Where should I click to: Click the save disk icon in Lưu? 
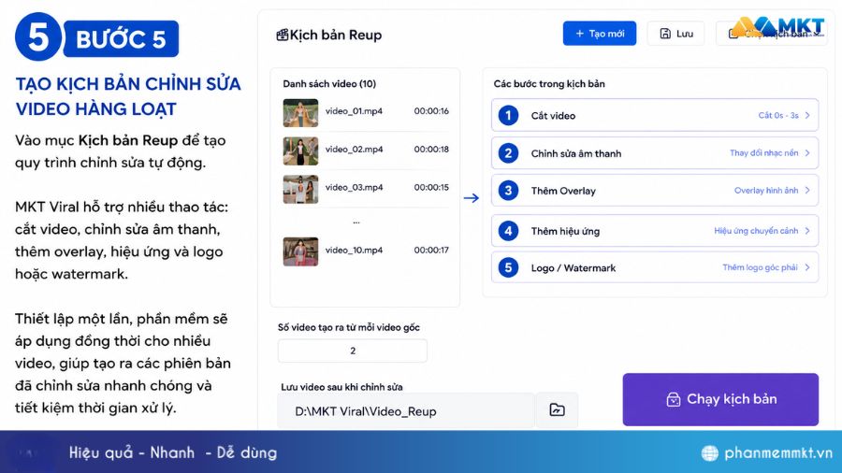(665, 34)
